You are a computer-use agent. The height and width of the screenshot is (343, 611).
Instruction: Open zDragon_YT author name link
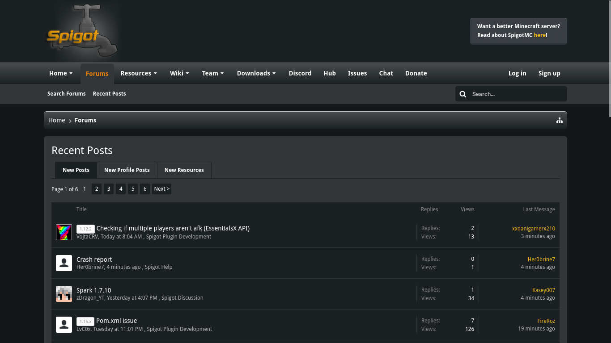(x=91, y=298)
